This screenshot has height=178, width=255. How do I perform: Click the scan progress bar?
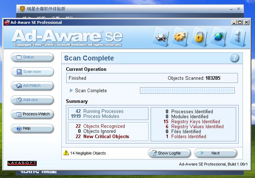point(187,90)
